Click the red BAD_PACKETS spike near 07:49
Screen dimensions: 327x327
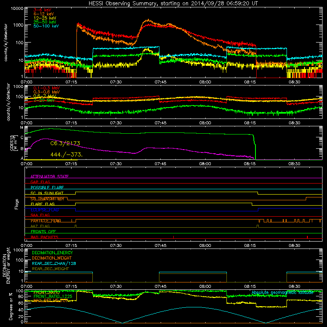point(173,237)
